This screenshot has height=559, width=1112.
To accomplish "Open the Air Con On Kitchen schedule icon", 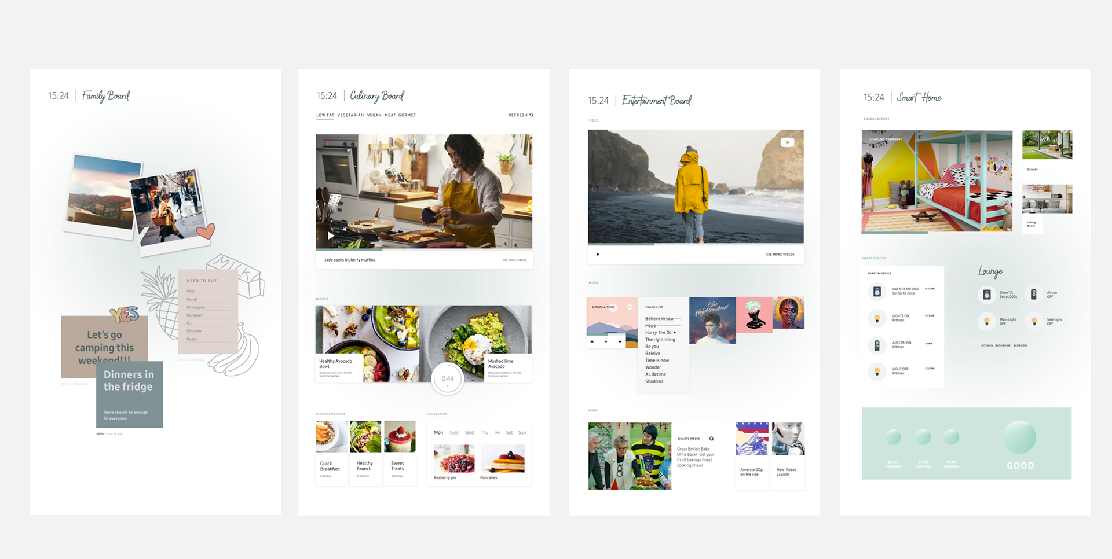I will pyautogui.click(x=877, y=345).
